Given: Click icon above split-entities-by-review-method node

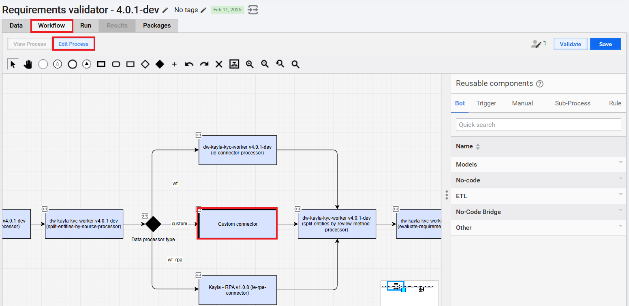Looking at the screenshot, I should coord(297,209).
